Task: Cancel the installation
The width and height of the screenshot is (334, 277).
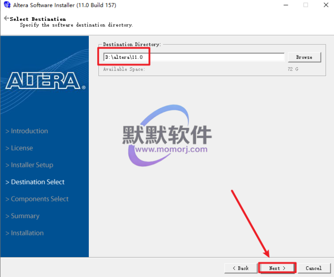Action: coord(314,268)
